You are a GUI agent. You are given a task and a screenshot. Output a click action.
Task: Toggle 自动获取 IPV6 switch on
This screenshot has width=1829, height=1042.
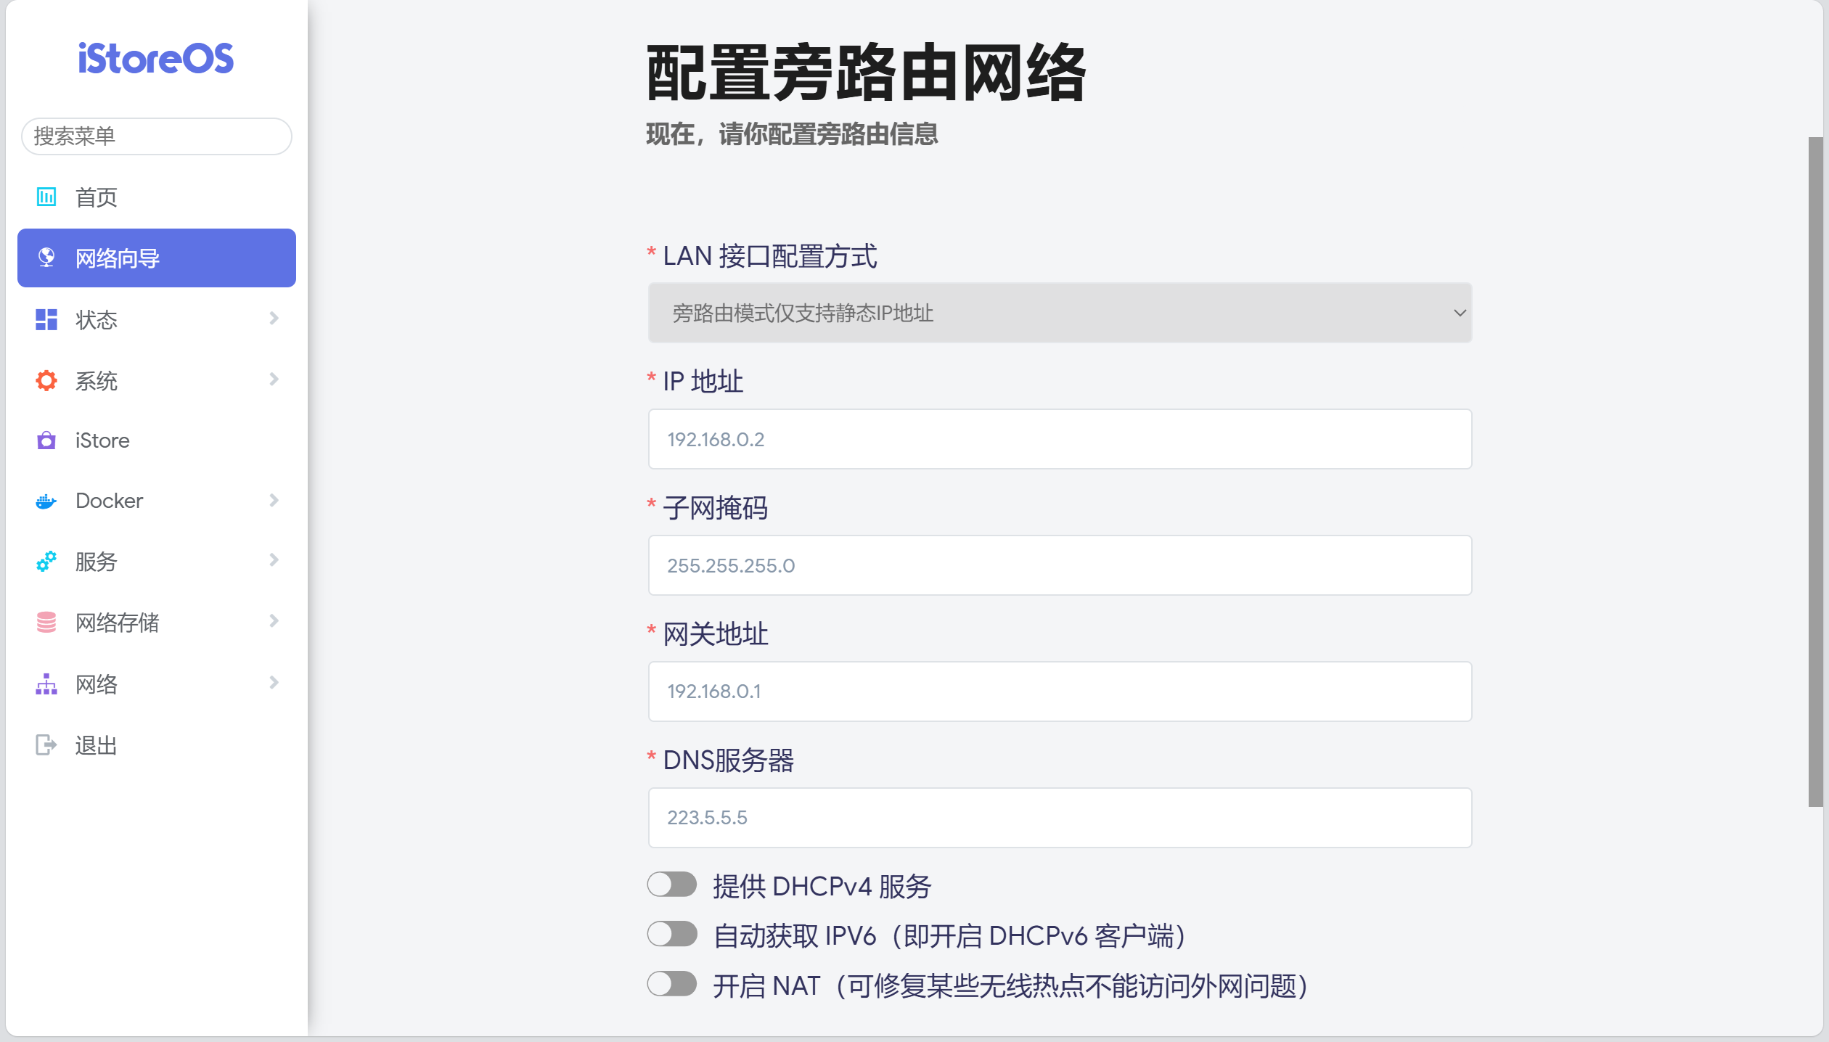click(671, 935)
